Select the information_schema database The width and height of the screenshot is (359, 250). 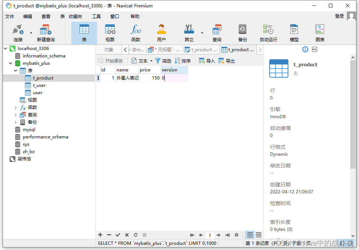click(x=44, y=56)
